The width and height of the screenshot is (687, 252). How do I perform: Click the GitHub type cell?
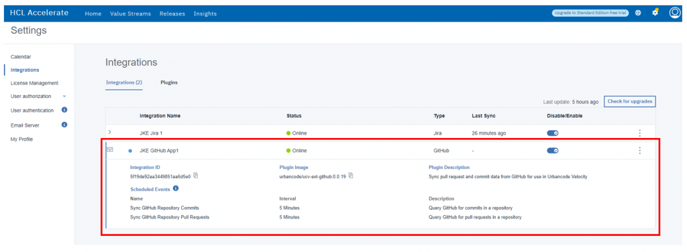[441, 151]
